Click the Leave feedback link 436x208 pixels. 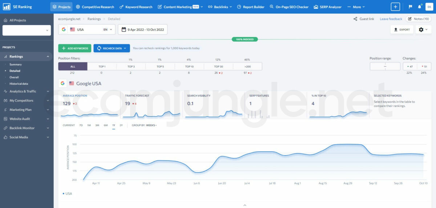coord(391,19)
